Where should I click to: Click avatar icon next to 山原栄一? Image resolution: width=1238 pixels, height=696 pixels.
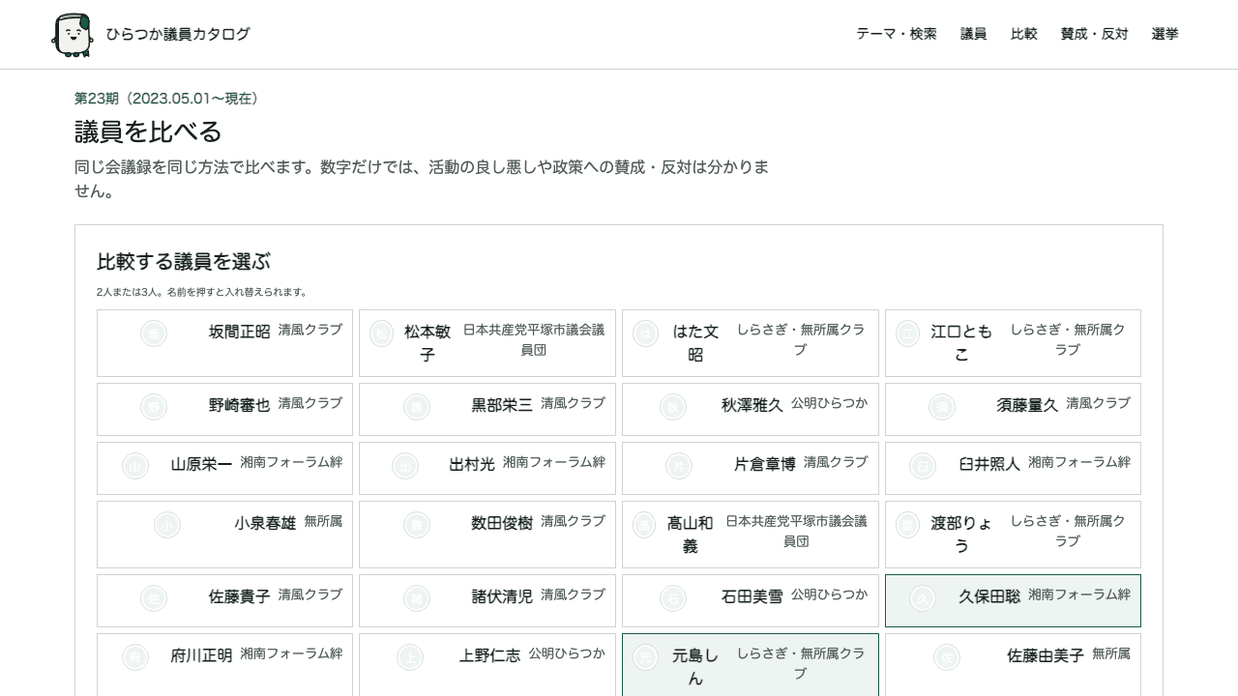pyautogui.click(x=135, y=466)
